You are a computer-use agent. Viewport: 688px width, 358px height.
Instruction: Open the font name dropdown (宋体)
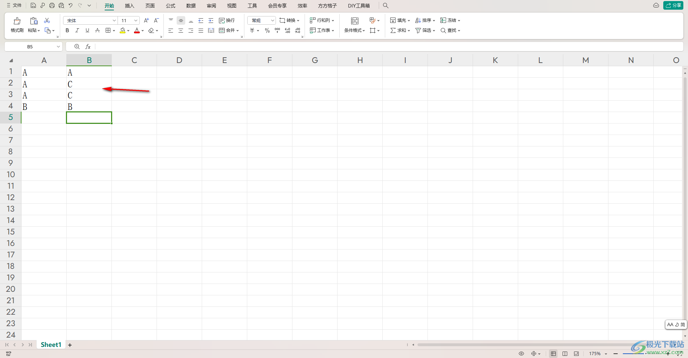click(114, 20)
